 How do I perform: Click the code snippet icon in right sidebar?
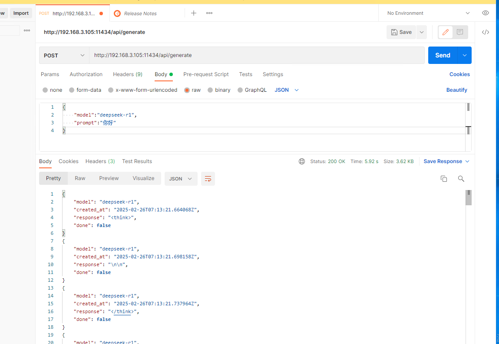486,32
